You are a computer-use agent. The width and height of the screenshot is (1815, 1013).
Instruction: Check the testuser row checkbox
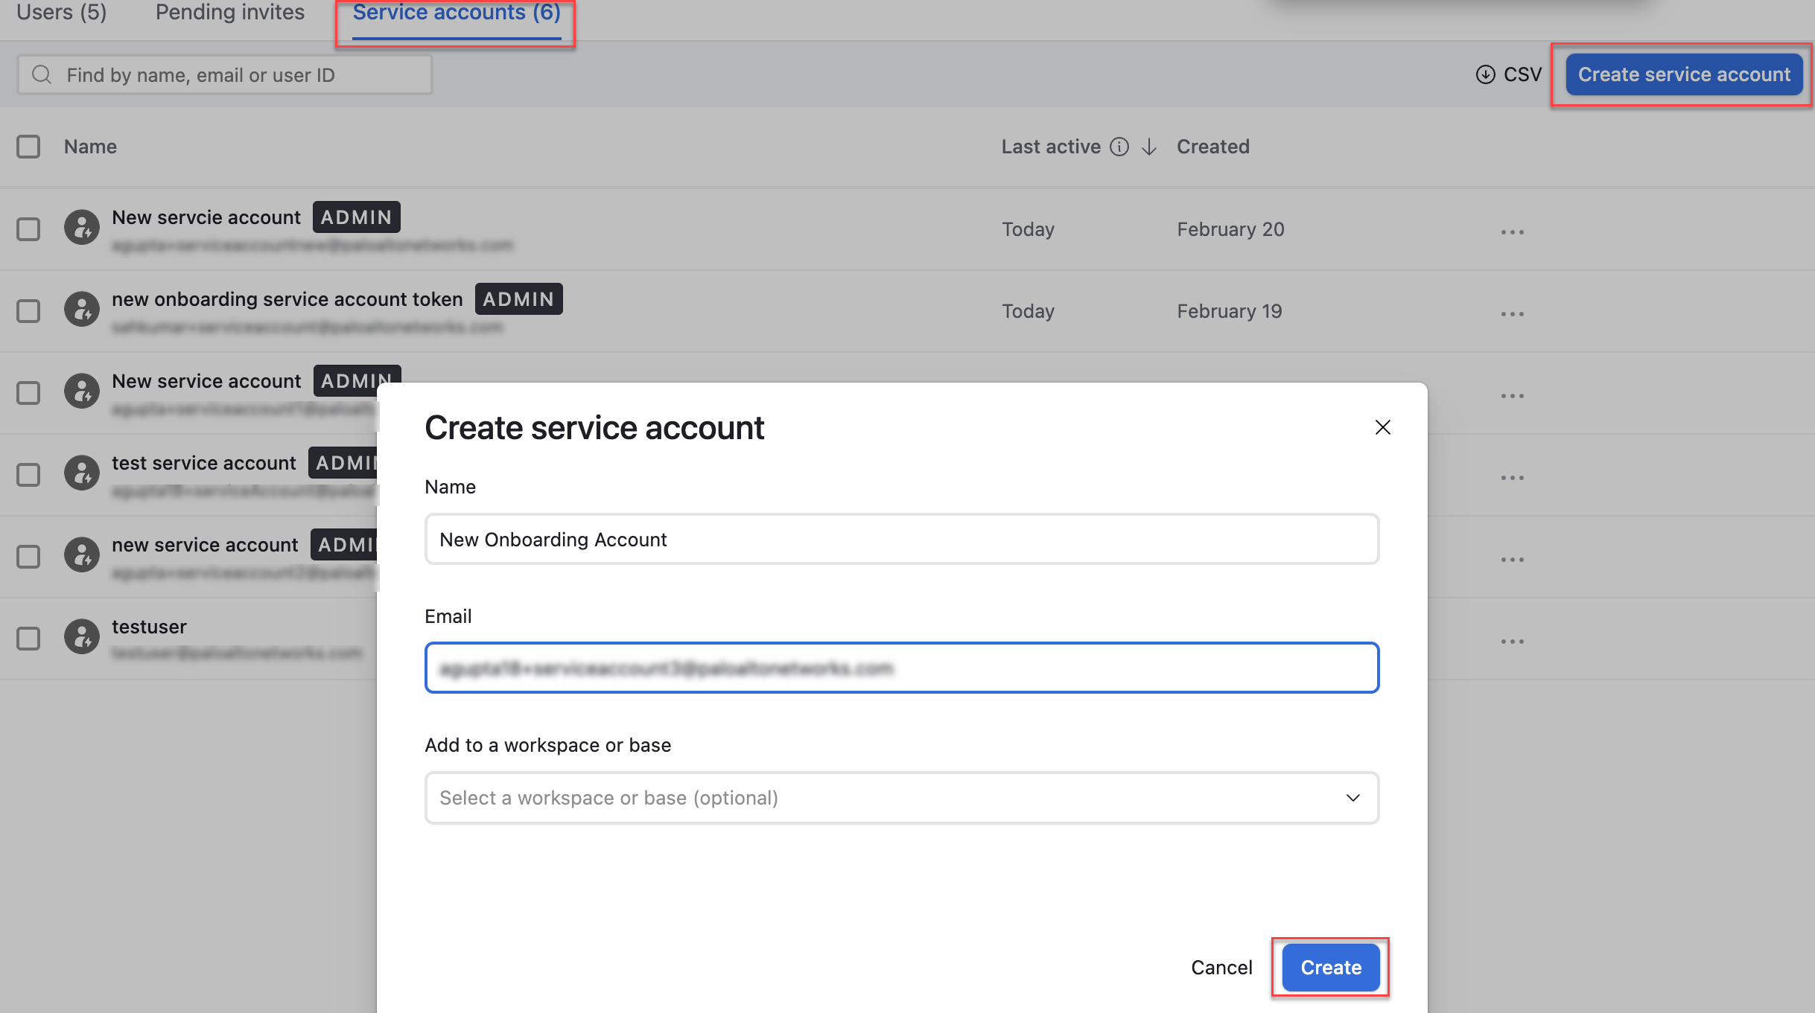click(x=28, y=638)
